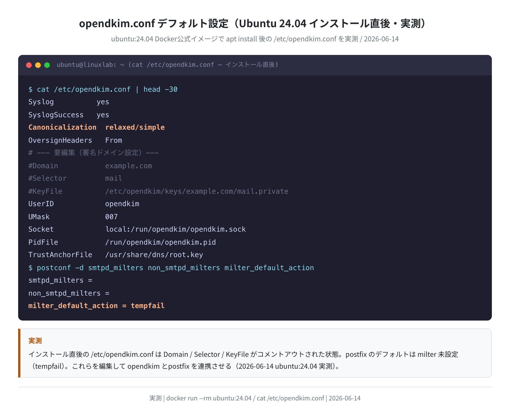Select the '/usr/share/dns/root.key' path
510x414 pixels.
coord(154,255)
